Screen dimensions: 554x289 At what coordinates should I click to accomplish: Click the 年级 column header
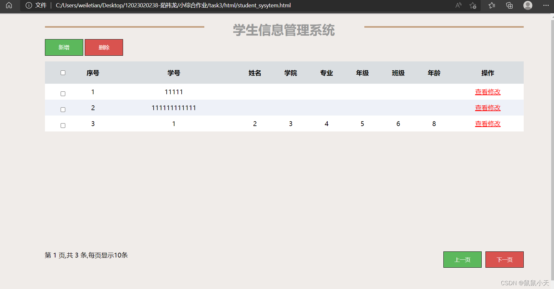[362, 73]
